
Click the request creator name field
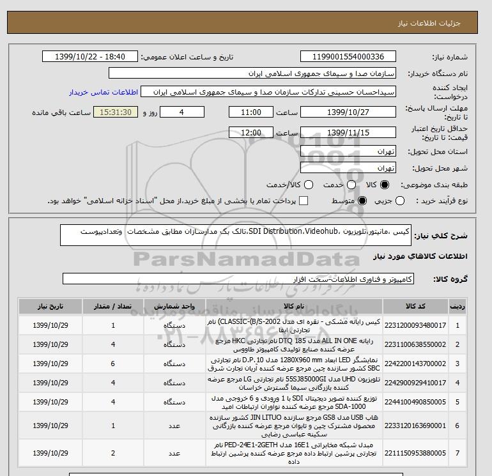click(x=268, y=92)
